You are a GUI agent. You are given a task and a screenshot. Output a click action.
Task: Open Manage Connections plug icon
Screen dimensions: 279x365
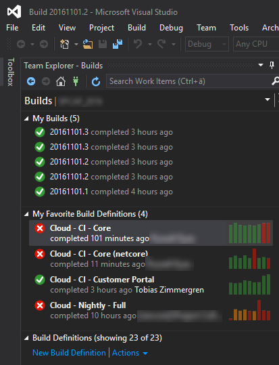(76, 81)
